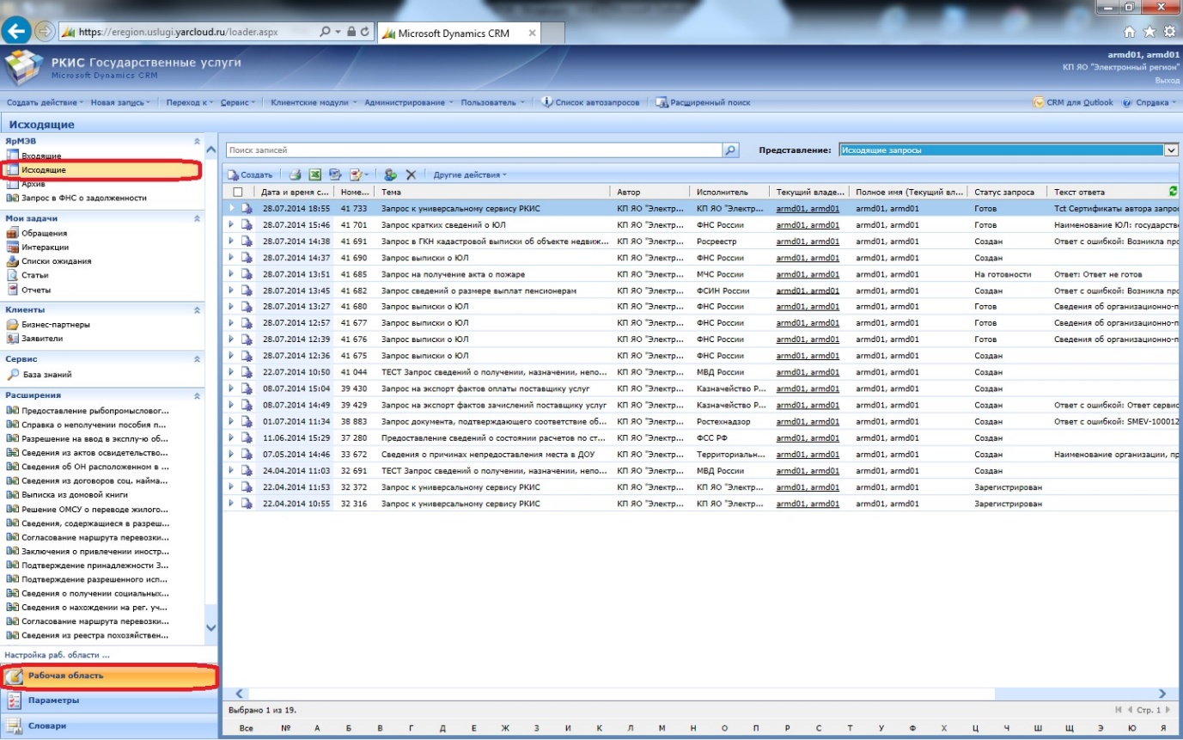
Task: Open Список автозапросов from the toolbar
Action: [x=591, y=102]
